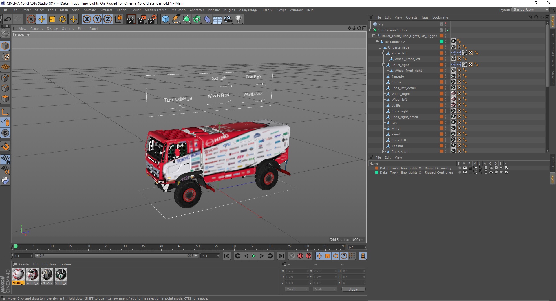556x301 pixels.
Task: Click the Apply button
Action: tap(353, 289)
